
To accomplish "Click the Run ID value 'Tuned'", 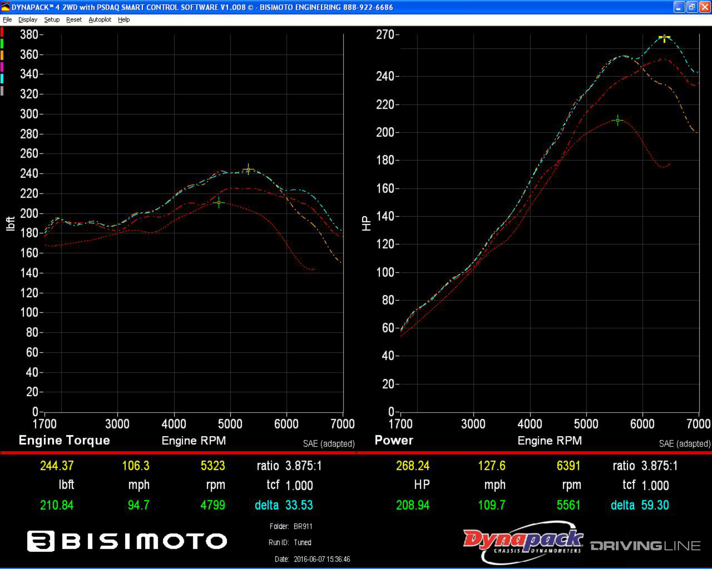I will (x=302, y=542).
